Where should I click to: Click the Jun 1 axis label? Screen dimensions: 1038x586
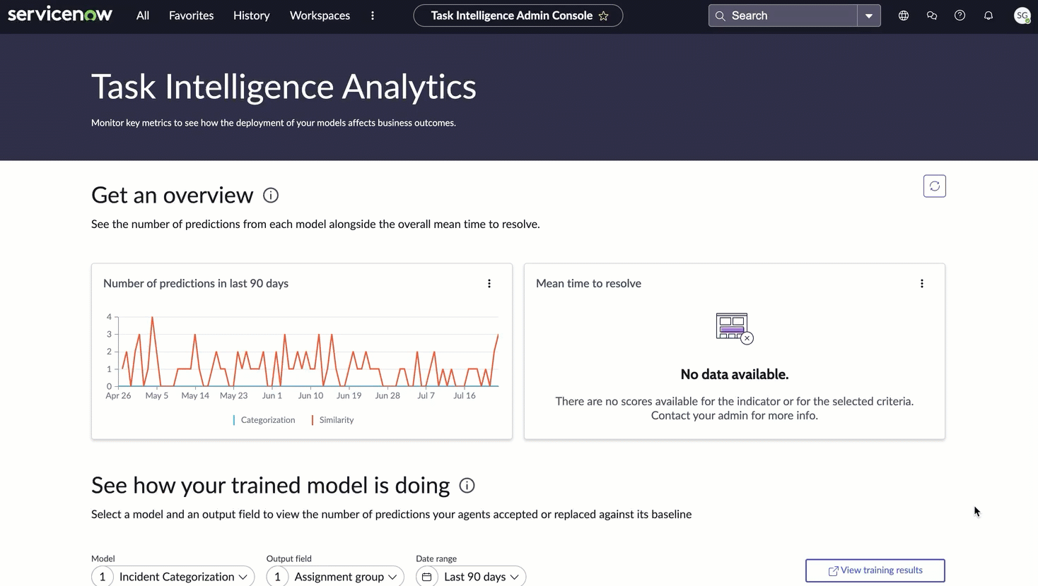272,396
